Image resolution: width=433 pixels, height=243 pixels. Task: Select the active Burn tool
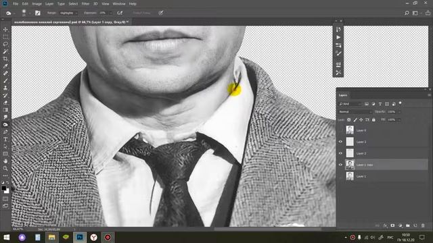(x=5, y=124)
